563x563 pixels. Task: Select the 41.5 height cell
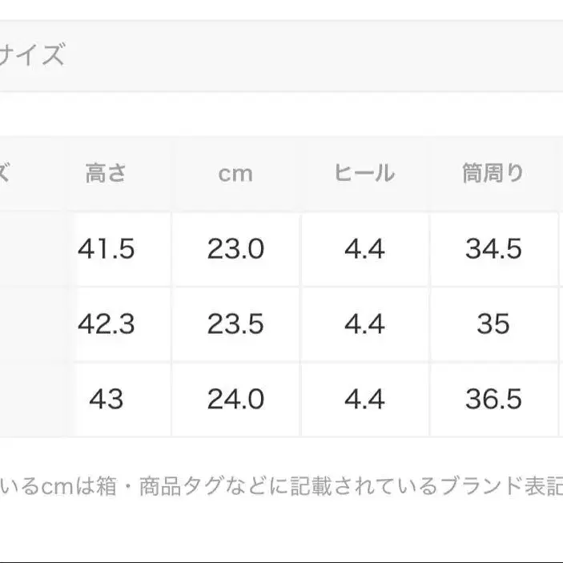(107, 249)
